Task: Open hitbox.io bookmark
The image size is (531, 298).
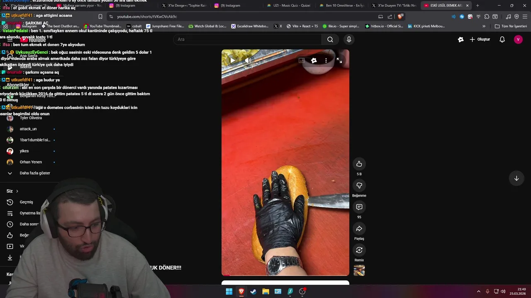Action: coord(384,26)
